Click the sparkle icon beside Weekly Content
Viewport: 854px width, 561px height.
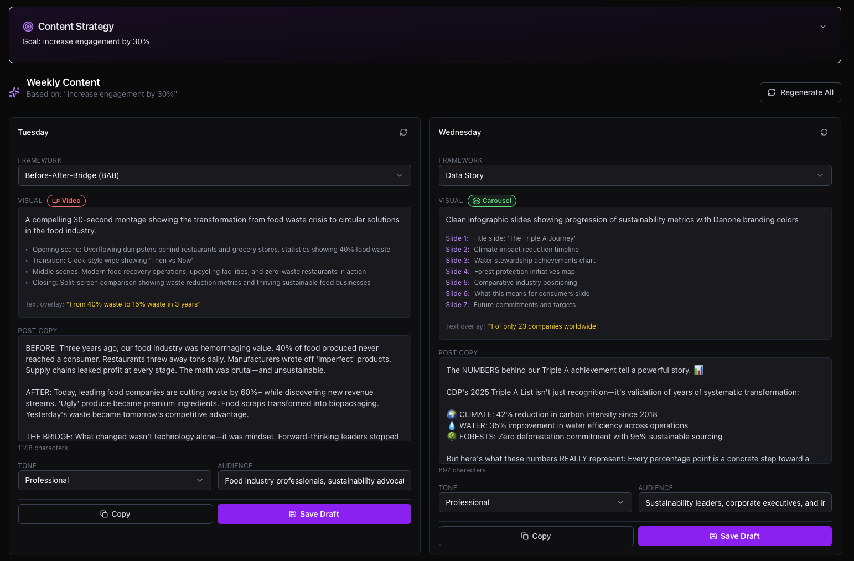14,92
